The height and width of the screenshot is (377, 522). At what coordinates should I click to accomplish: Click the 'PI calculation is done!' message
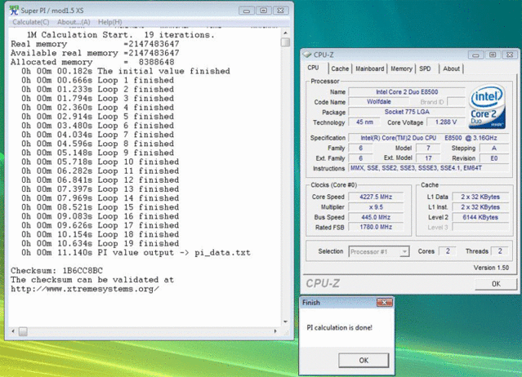339,327
